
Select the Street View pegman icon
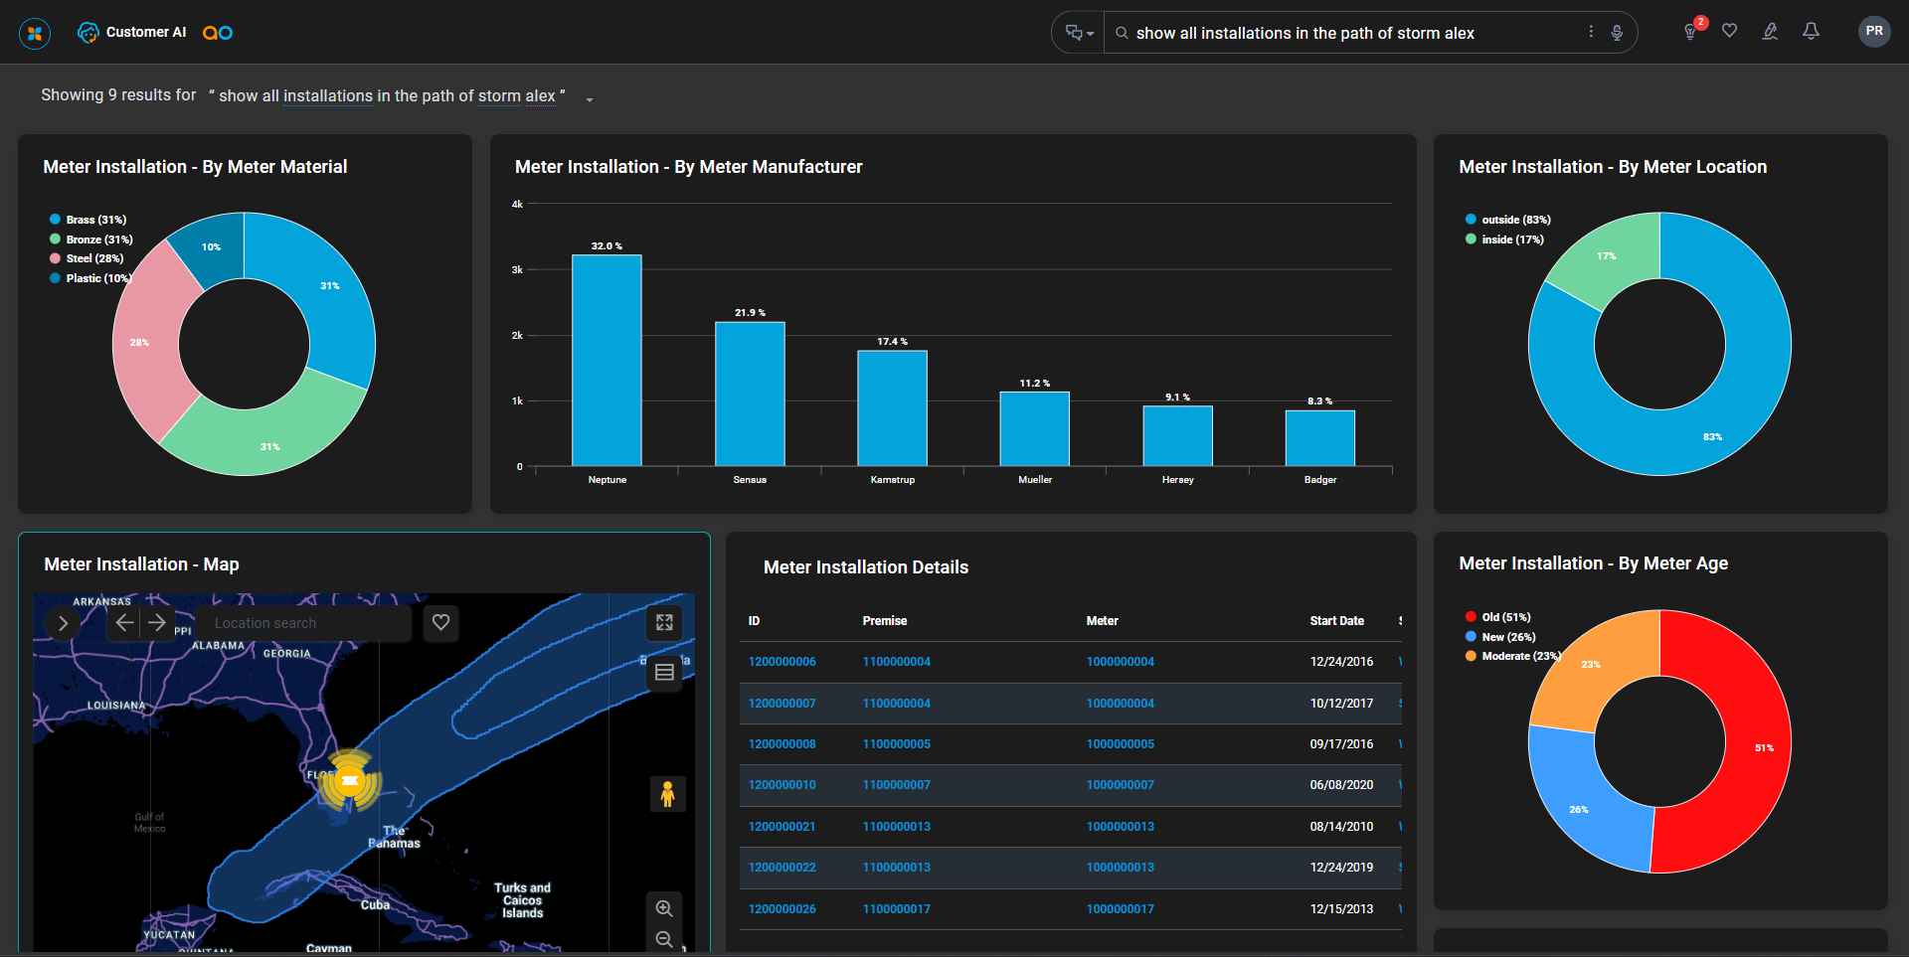coord(667,793)
